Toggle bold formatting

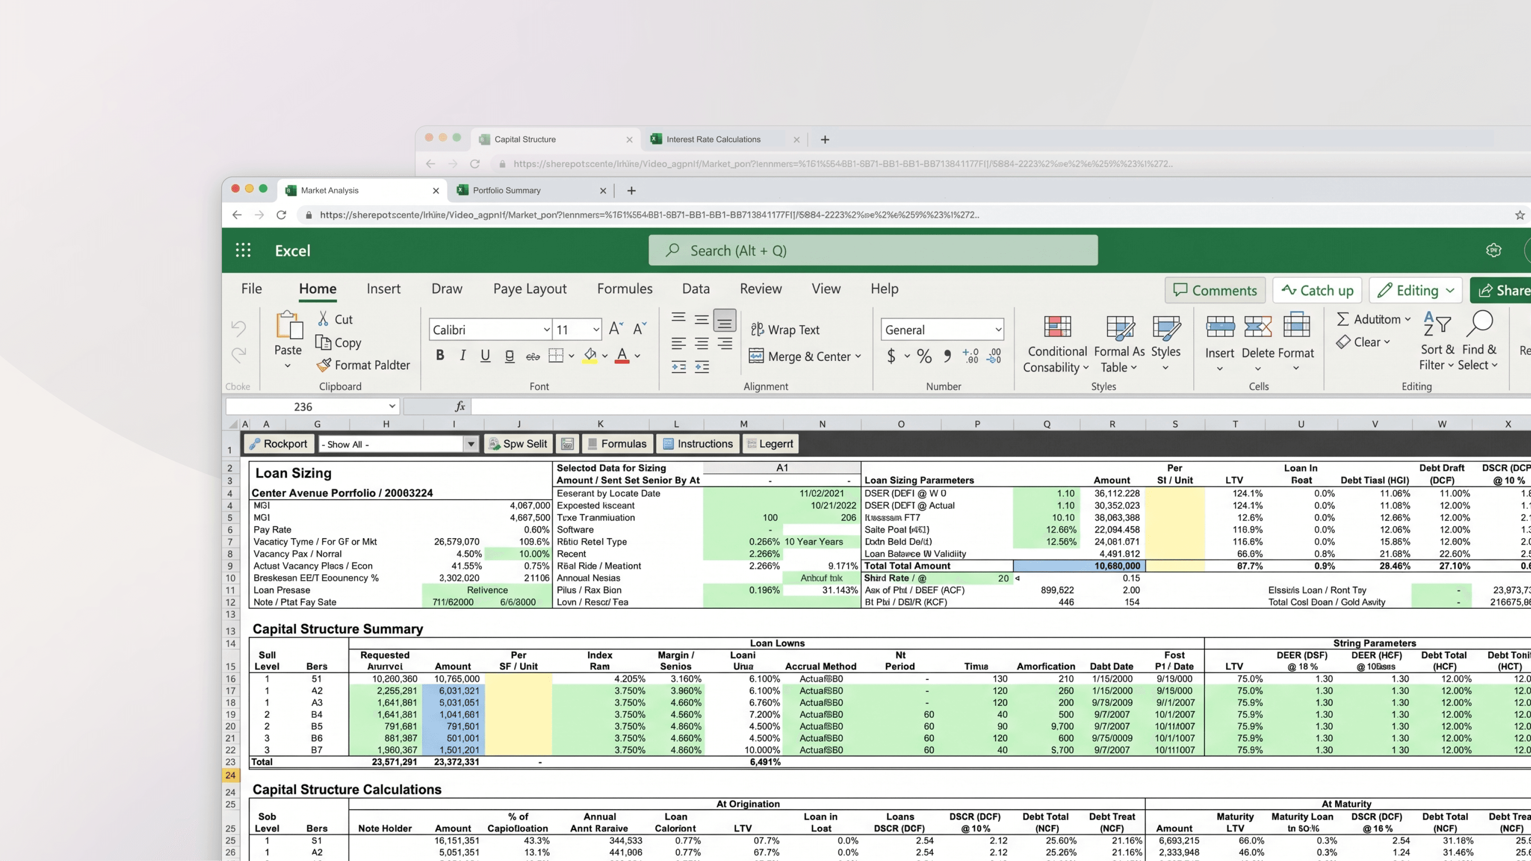[x=440, y=355]
